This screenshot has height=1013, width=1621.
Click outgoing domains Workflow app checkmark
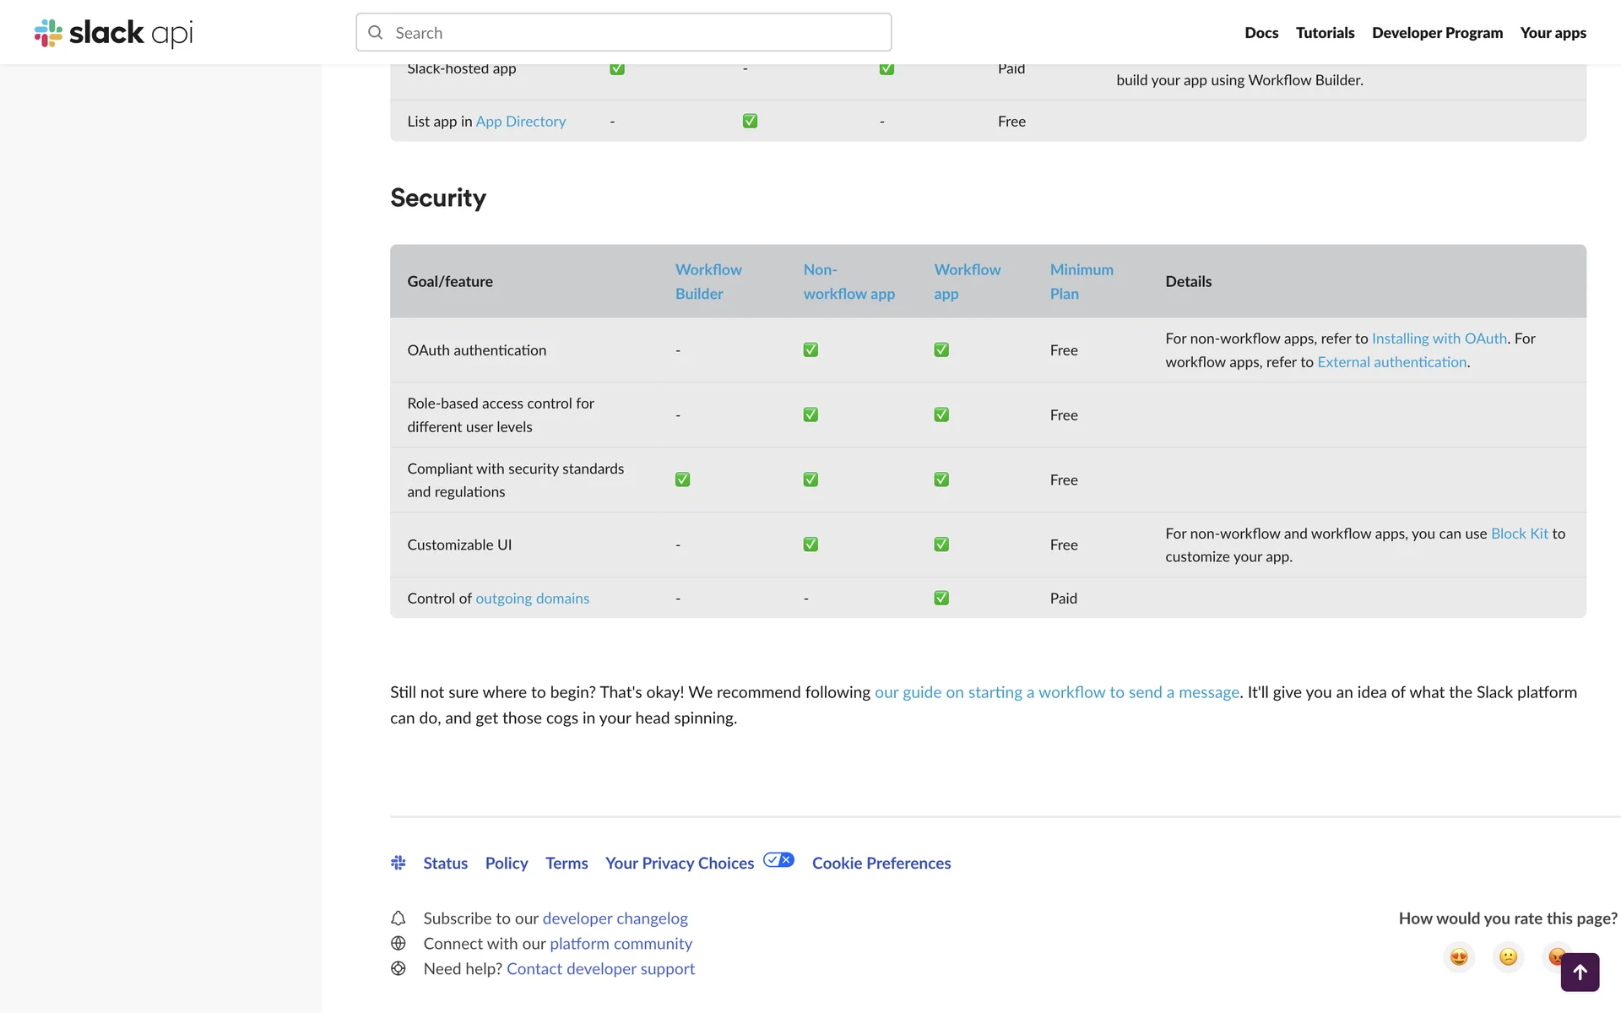click(x=941, y=599)
